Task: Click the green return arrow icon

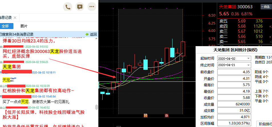Action: pyautogui.click(x=87, y=34)
